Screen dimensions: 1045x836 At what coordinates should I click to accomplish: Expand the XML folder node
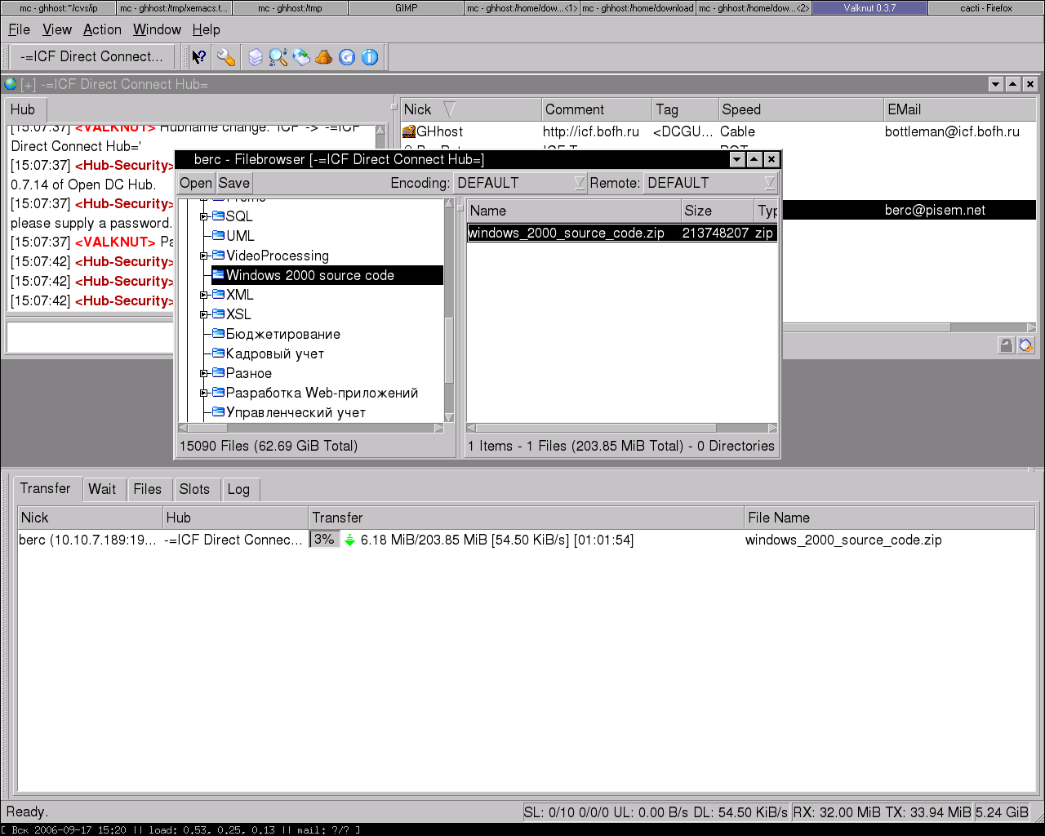[204, 295]
